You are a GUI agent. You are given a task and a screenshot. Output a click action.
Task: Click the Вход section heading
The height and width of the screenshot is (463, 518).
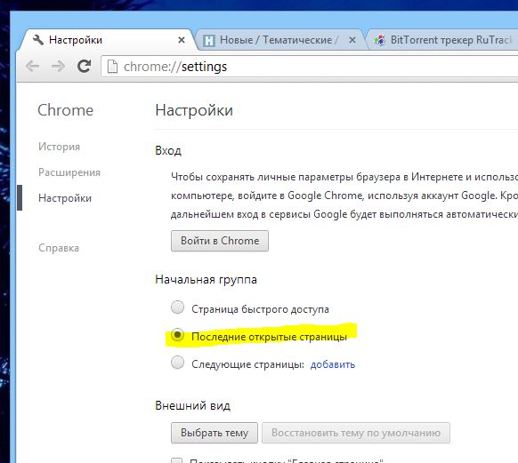(168, 151)
